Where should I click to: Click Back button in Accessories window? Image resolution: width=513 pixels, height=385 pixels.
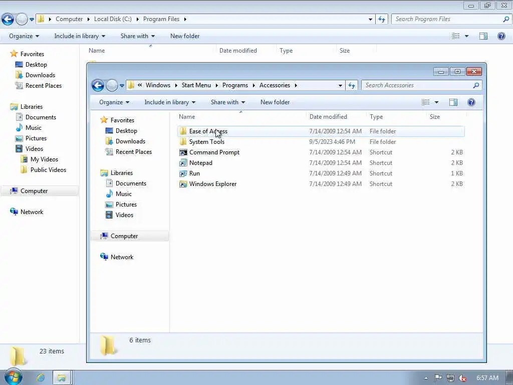coord(98,85)
